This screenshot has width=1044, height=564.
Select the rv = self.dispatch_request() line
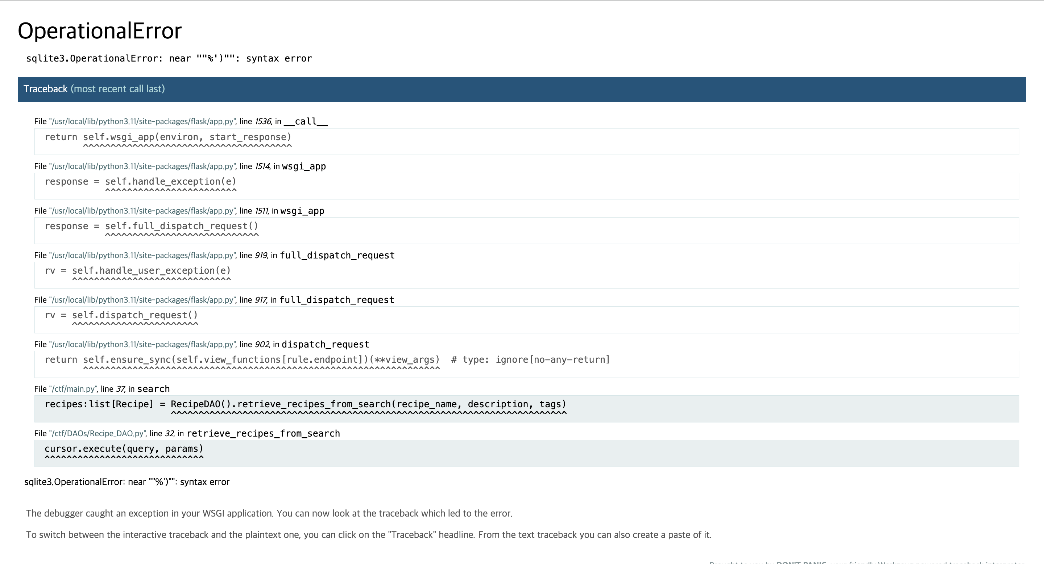(x=121, y=315)
